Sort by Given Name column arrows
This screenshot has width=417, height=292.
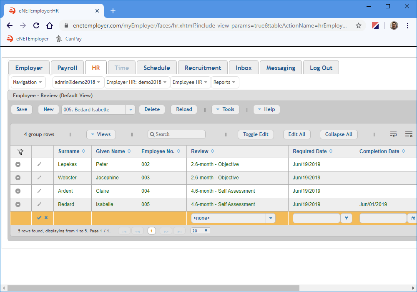[x=129, y=151]
